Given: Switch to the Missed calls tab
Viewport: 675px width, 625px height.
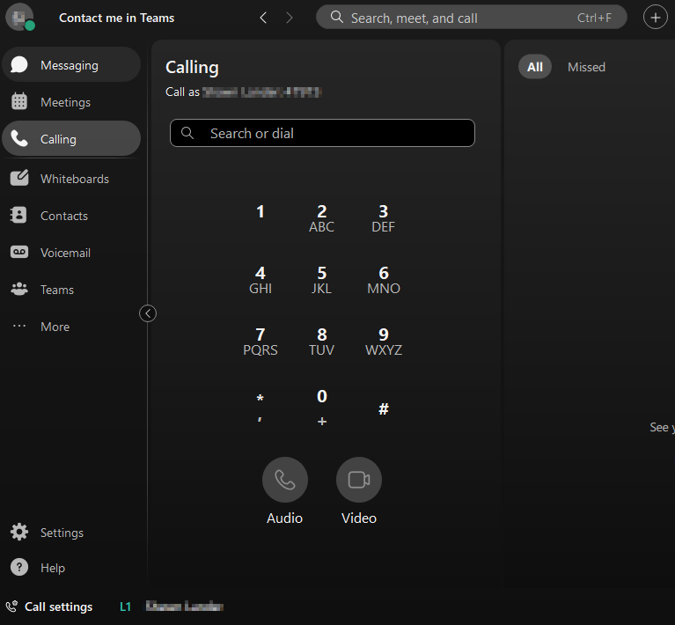Looking at the screenshot, I should tap(586, 67).
